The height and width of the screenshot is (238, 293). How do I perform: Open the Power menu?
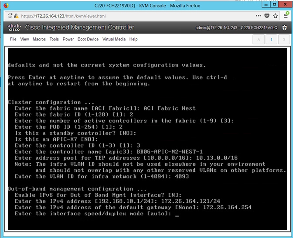point(68,39)
